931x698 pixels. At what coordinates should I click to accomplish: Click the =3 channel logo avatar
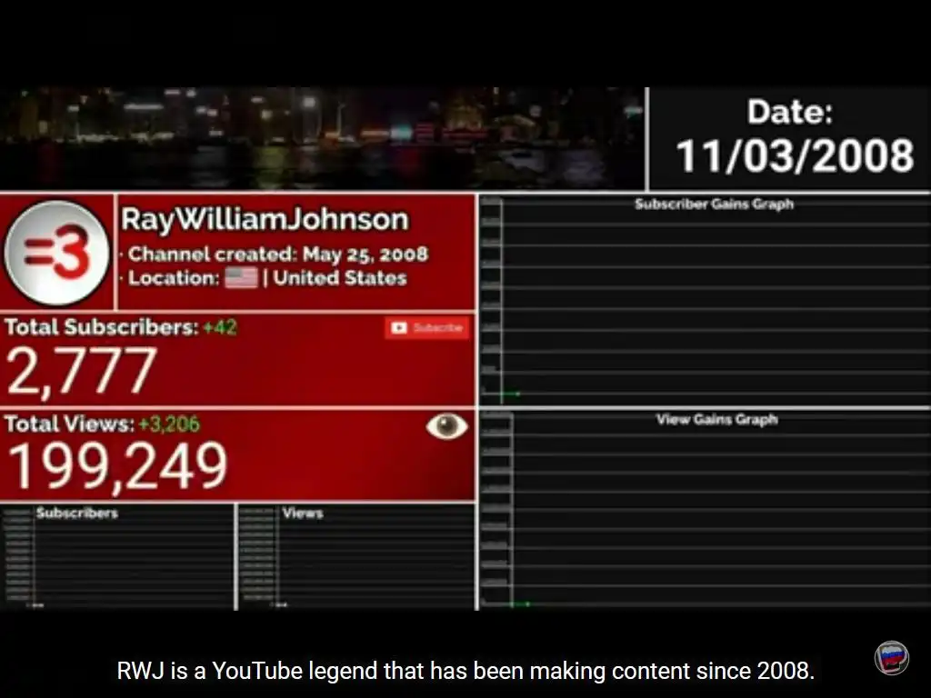57,253
